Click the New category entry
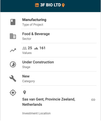 pos(59,78)
